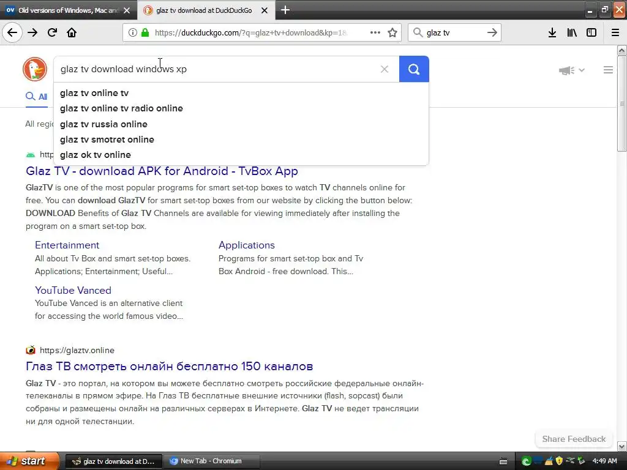Viewport: 627px width, 470px height.
Task: Click 'glaz tv download at D...' taskbar button
Action: tap(113, 461)
